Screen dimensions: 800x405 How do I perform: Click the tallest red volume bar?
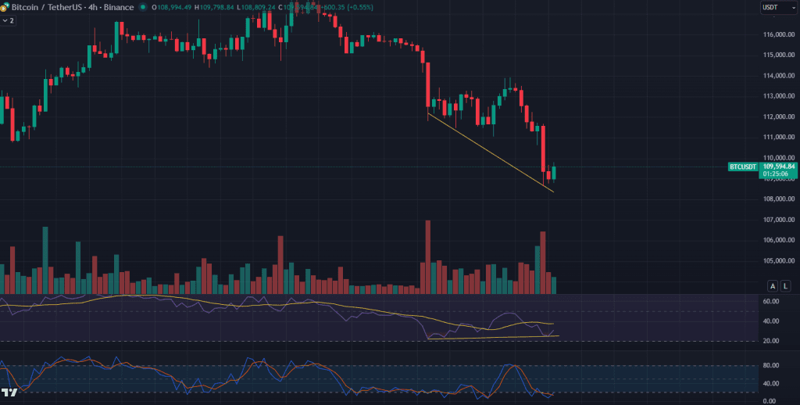coord(427,256)
